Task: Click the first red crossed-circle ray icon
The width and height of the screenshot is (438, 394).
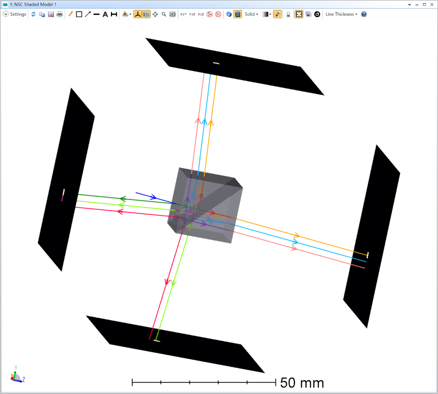Action: click(x=210, y=14)
